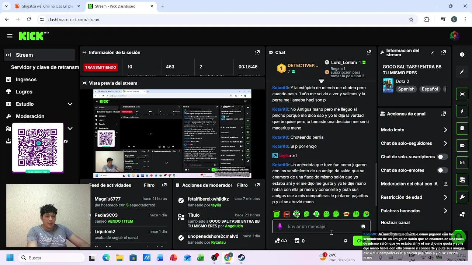Click the camera video icon in right sidebar
The width and height of the screenshot is (472, 265).
[462, 180]
